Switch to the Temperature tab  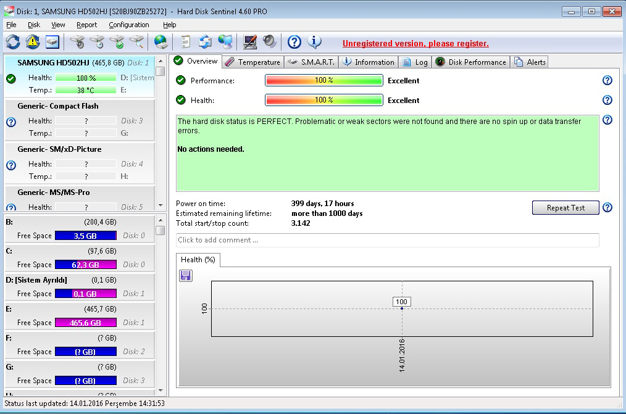[x=252, y=62]
